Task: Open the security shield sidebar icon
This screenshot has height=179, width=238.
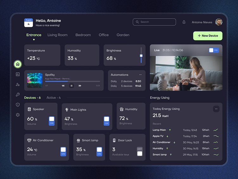Action: click(x=18, y=105)
